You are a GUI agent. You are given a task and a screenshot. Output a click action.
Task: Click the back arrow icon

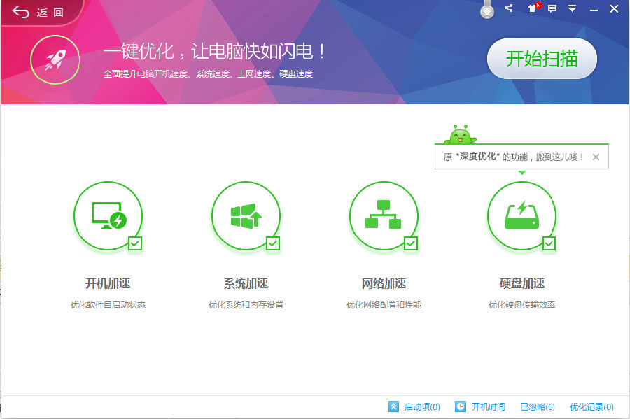click(21, 13)
